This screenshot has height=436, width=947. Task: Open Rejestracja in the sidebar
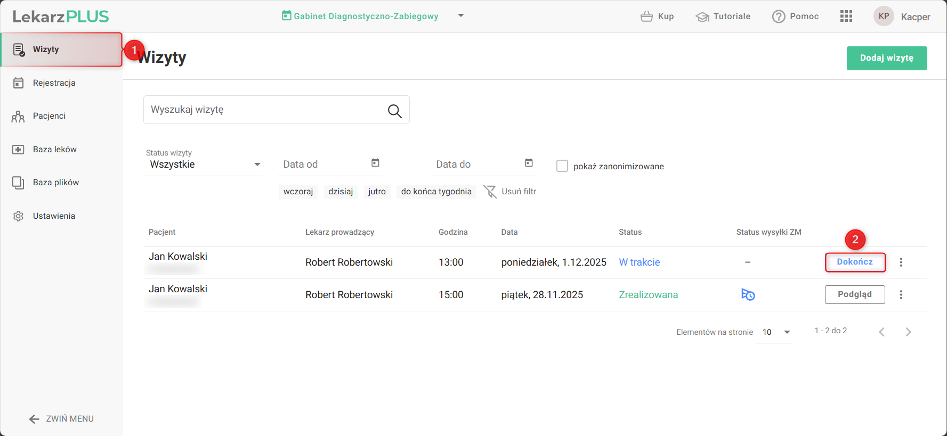pos(54,83)
